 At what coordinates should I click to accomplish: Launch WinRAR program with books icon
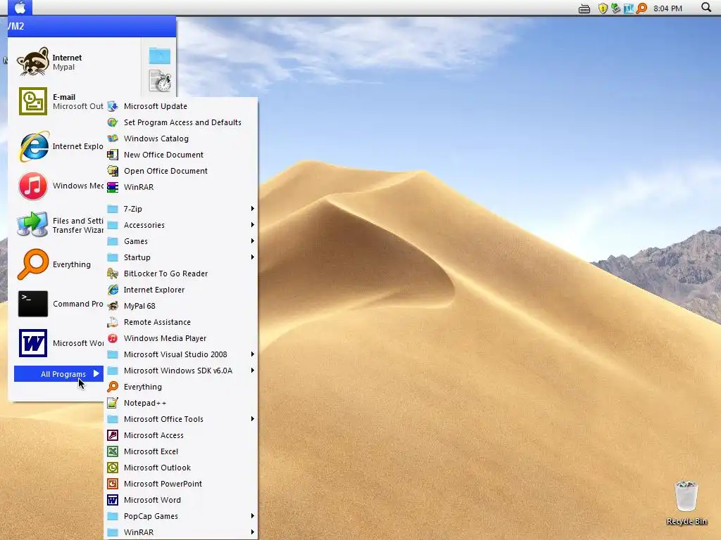181,187
